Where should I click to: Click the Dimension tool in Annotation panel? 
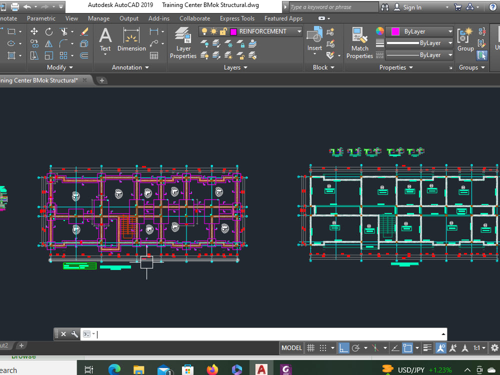pos(131,40)
